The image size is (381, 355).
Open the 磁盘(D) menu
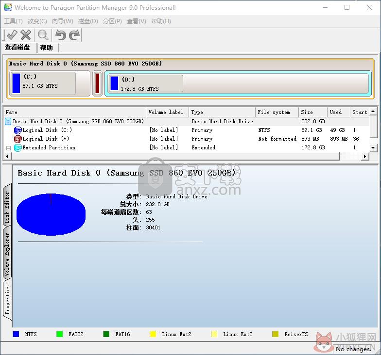coord(88,21)
